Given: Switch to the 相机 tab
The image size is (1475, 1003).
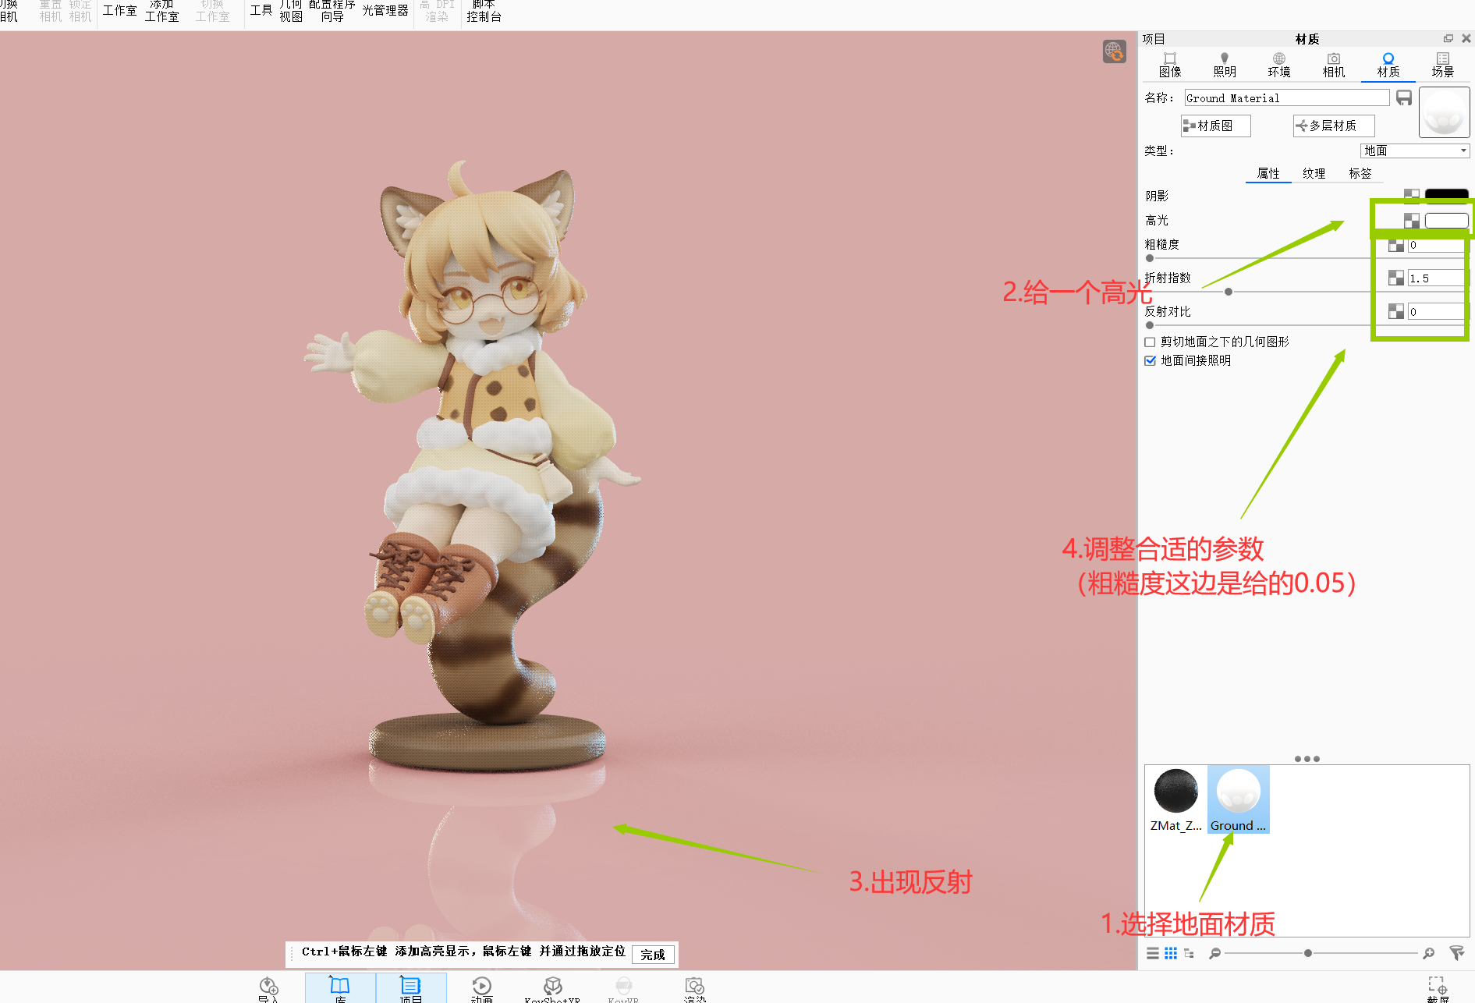Looking at the screenshot, I should pos(1334,65).
